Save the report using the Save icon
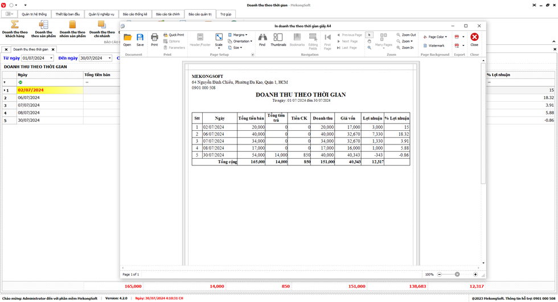 click(x=140, y=39)
